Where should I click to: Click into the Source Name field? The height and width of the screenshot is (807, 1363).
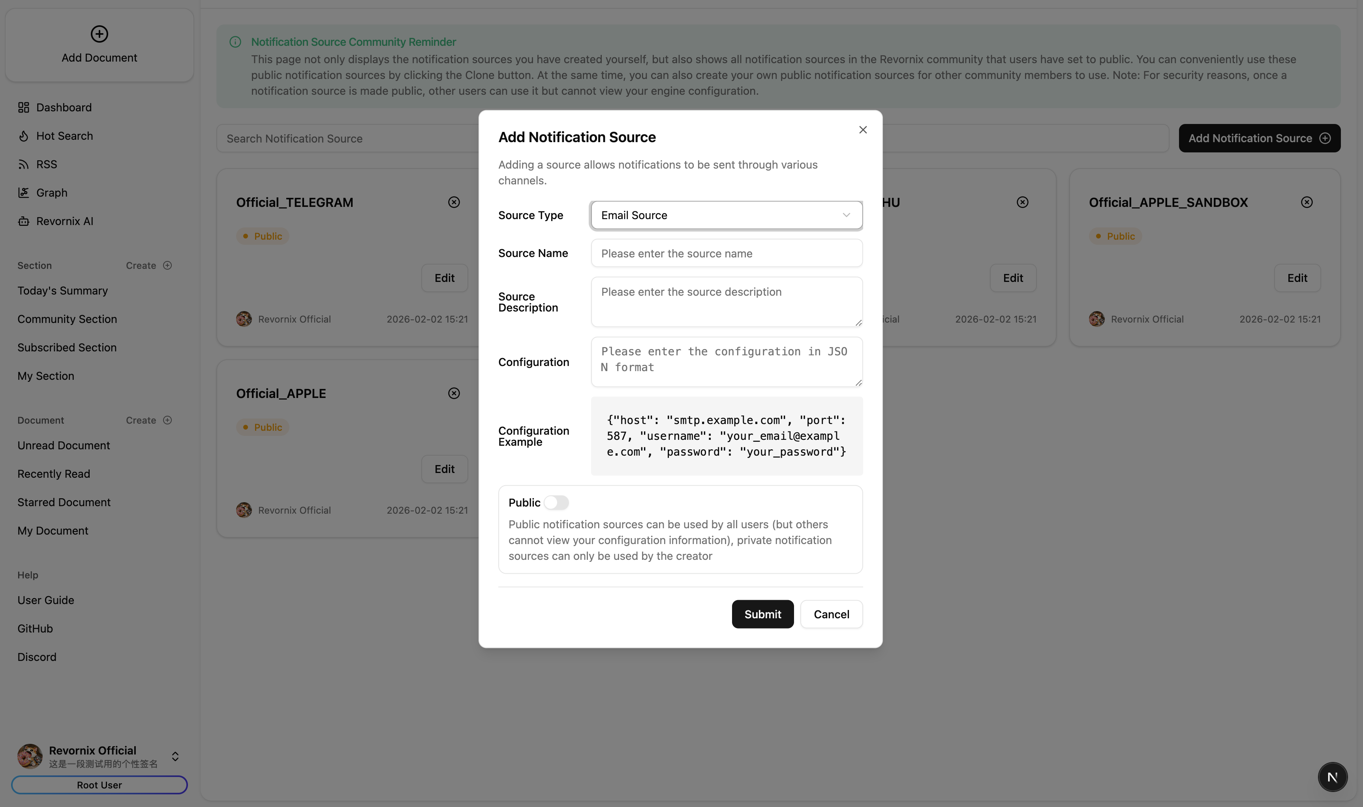pos(727,253)
